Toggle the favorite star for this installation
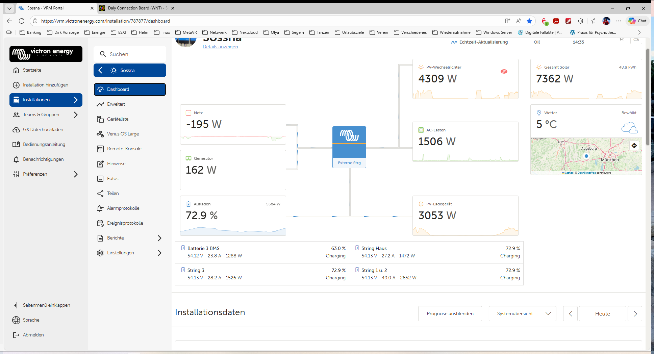The height and width of the screenshot is (354, 654). 622,39
